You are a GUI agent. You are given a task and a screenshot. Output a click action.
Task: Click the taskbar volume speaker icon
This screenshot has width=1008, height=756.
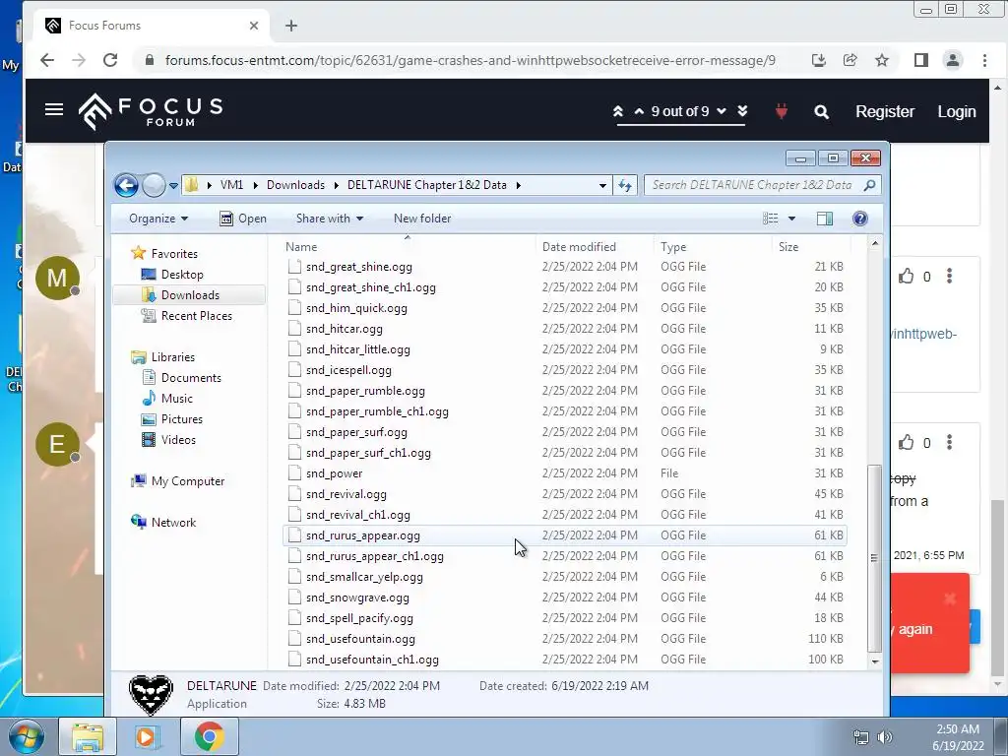(x=885, y=737)
